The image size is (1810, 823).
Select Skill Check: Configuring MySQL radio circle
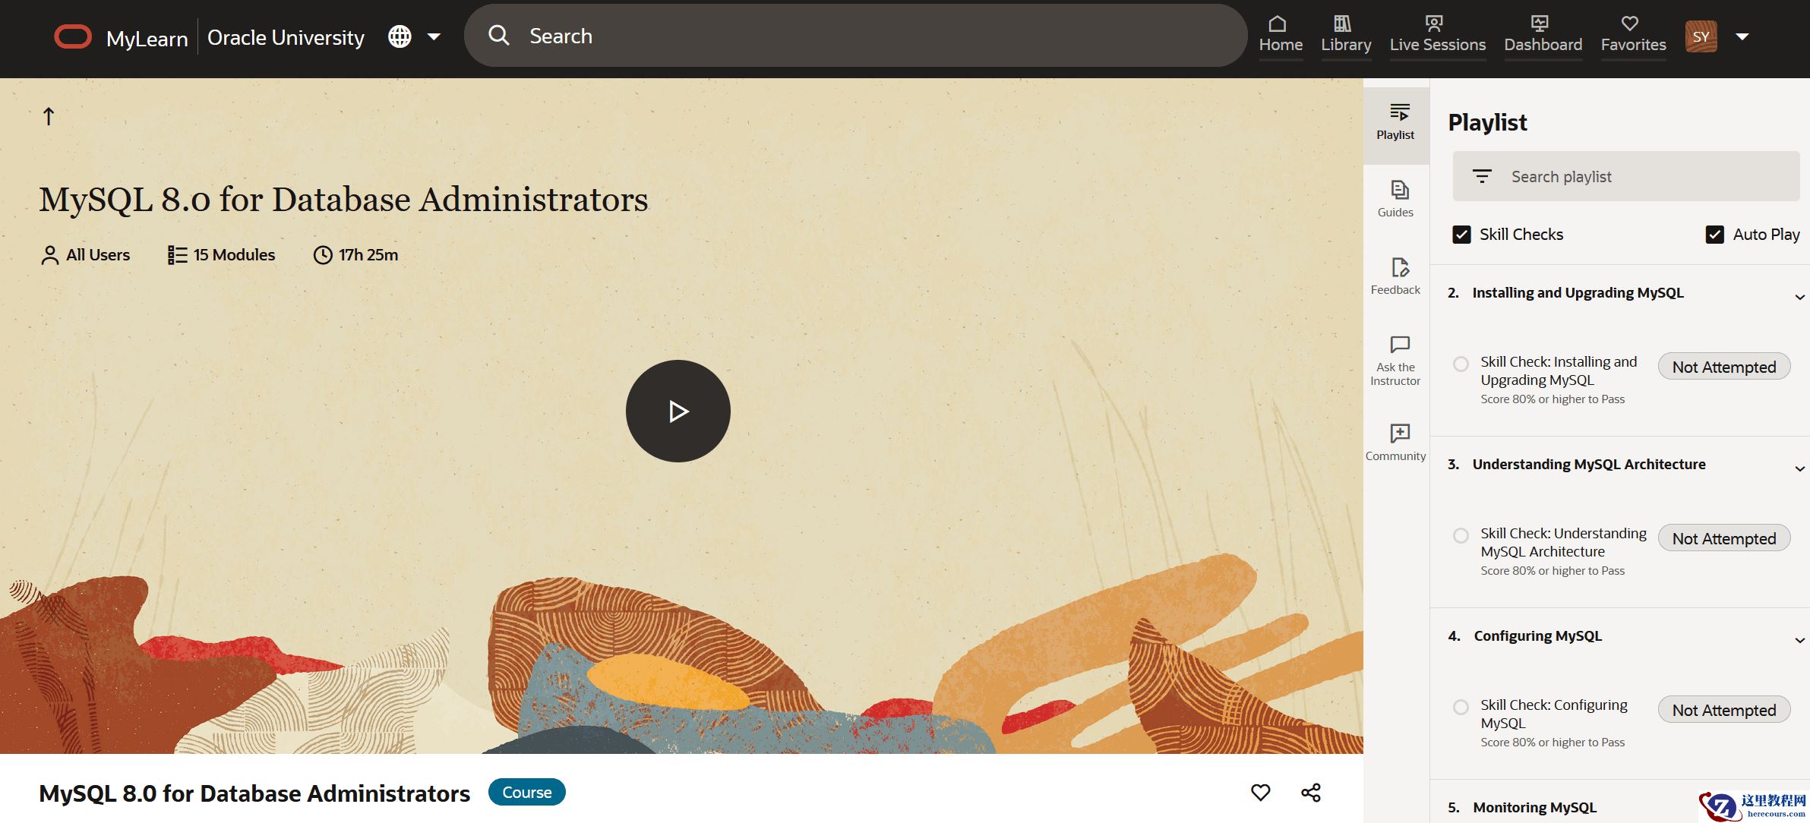coord(1461,707)
